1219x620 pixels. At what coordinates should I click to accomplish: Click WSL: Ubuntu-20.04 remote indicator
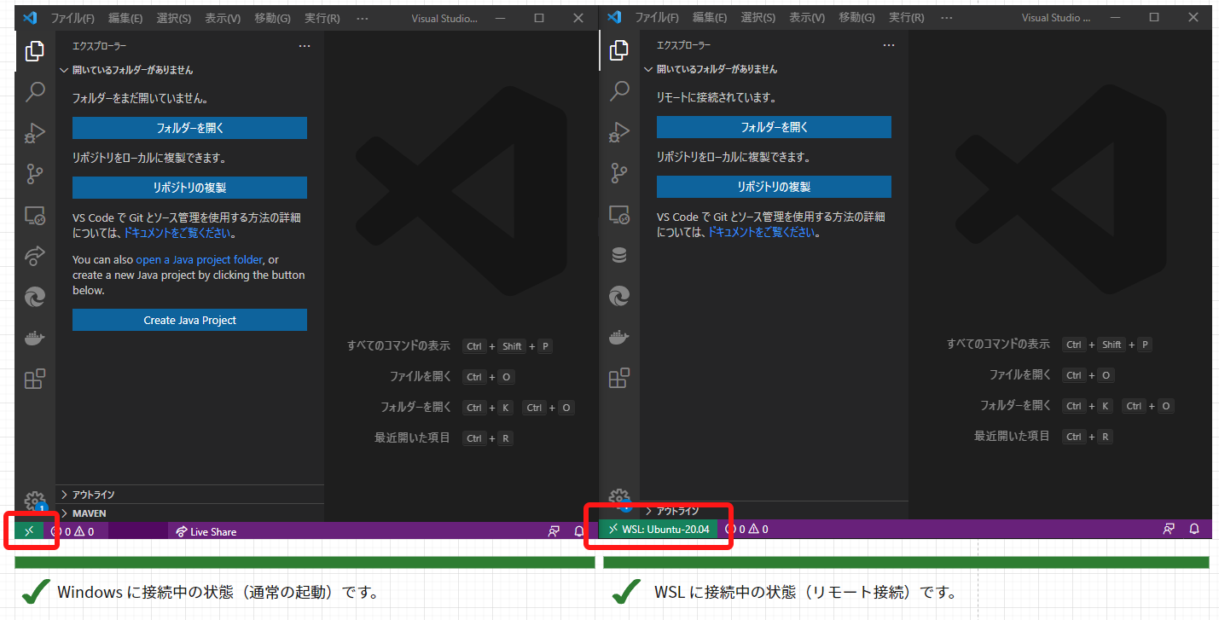[x=659, y=529]
